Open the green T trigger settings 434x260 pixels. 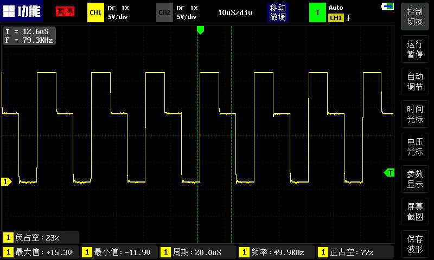click(317, 12)
